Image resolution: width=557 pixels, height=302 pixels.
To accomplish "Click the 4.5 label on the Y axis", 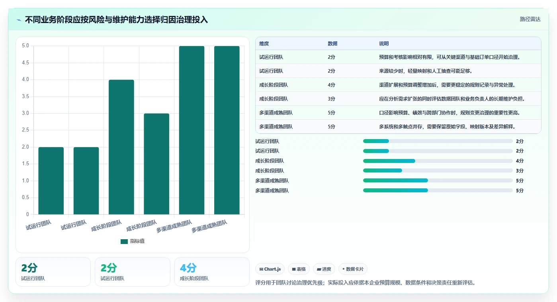I will 25,63.
